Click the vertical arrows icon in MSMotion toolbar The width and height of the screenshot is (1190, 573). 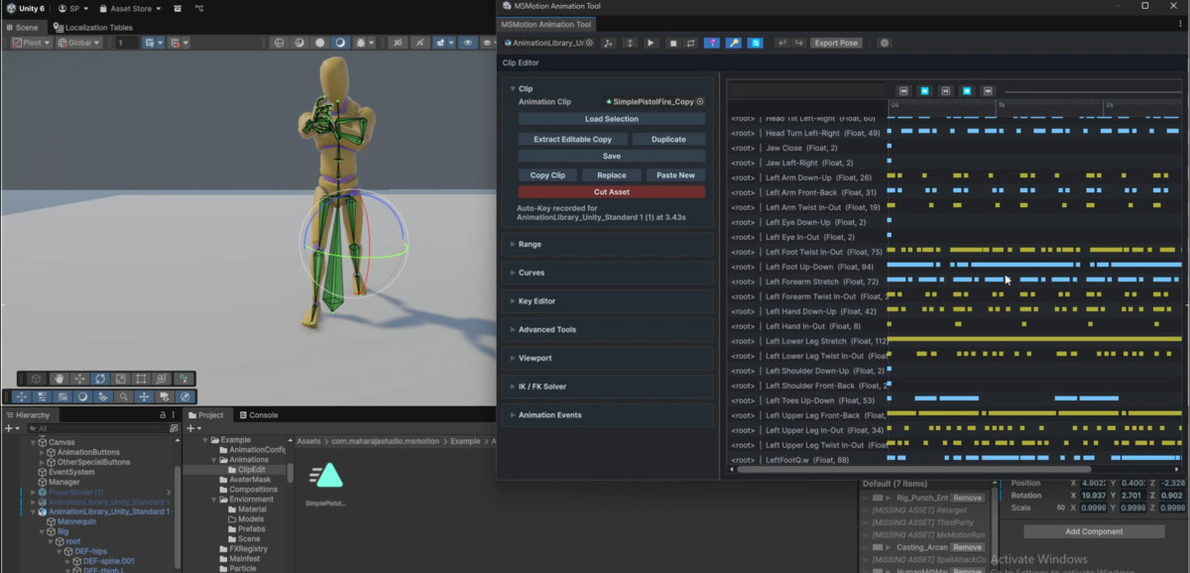tap(630, 44)
